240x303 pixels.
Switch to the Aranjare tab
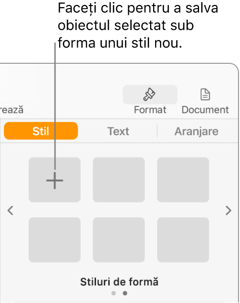click(197, 131)
